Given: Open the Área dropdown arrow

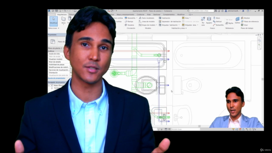Looking at the screenshot, I should [x=190, y=18].
